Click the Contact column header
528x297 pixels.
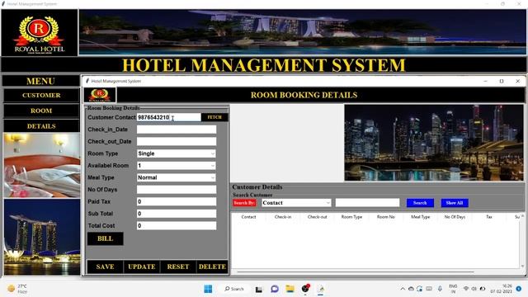click(x=248, y=217)
